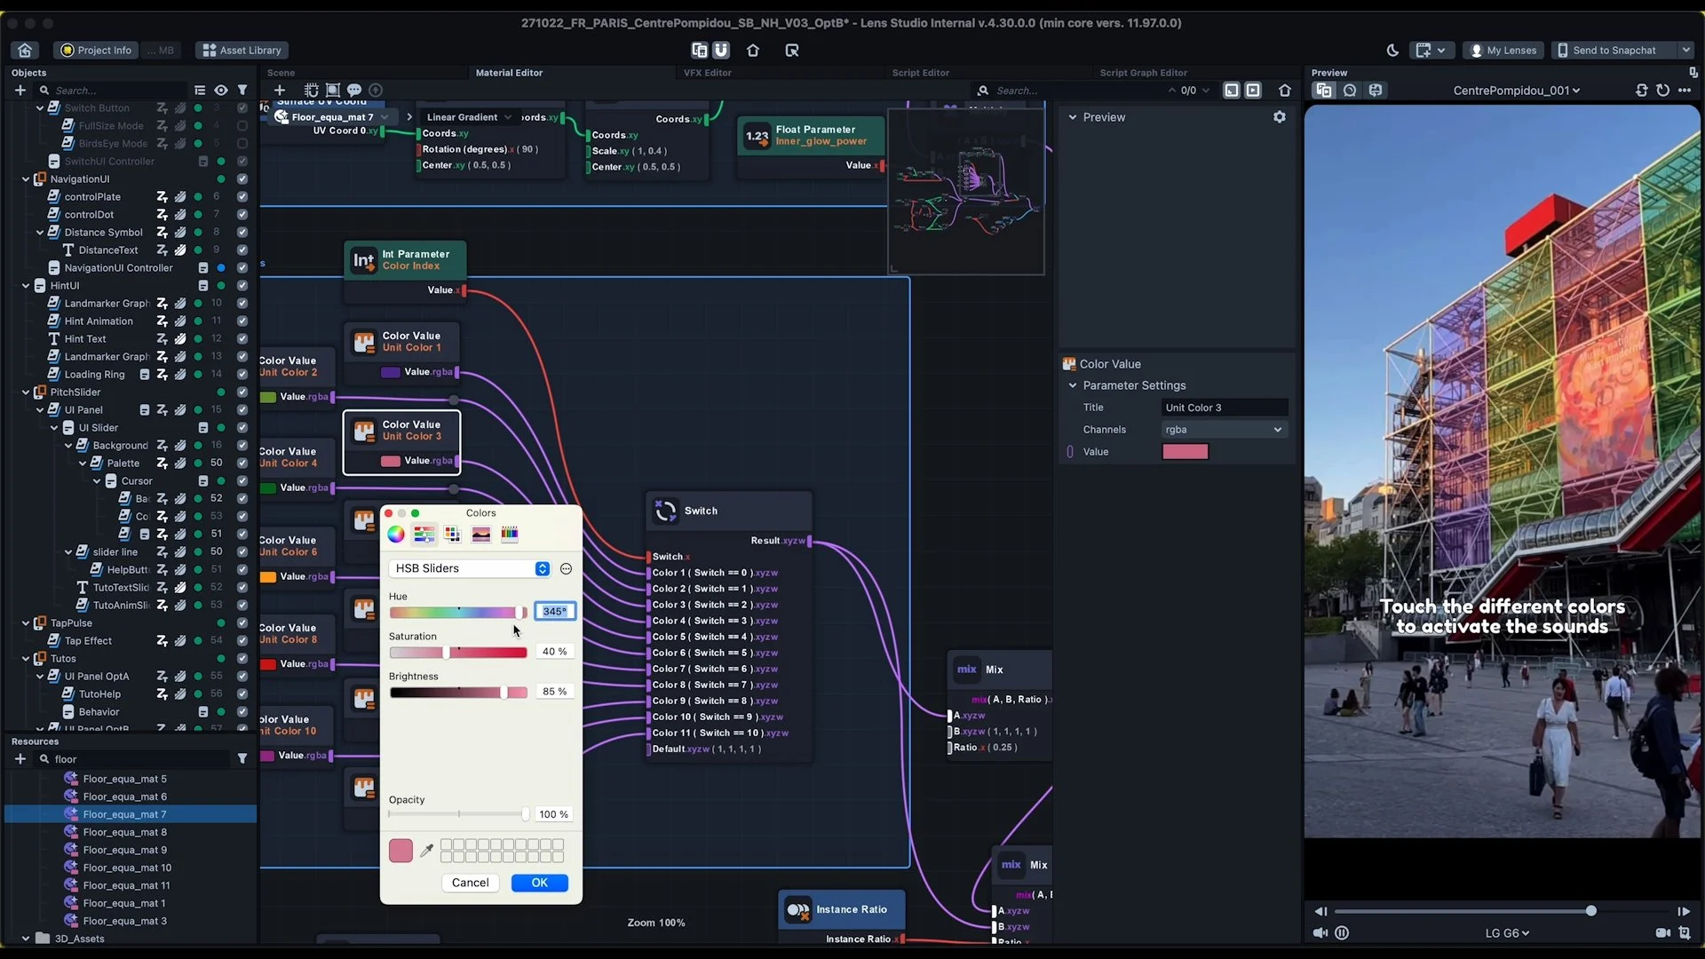Select the eyedropper tool in Colors dialog
1705x959 pixels.
pyautogui.click(x=427, y=851)
